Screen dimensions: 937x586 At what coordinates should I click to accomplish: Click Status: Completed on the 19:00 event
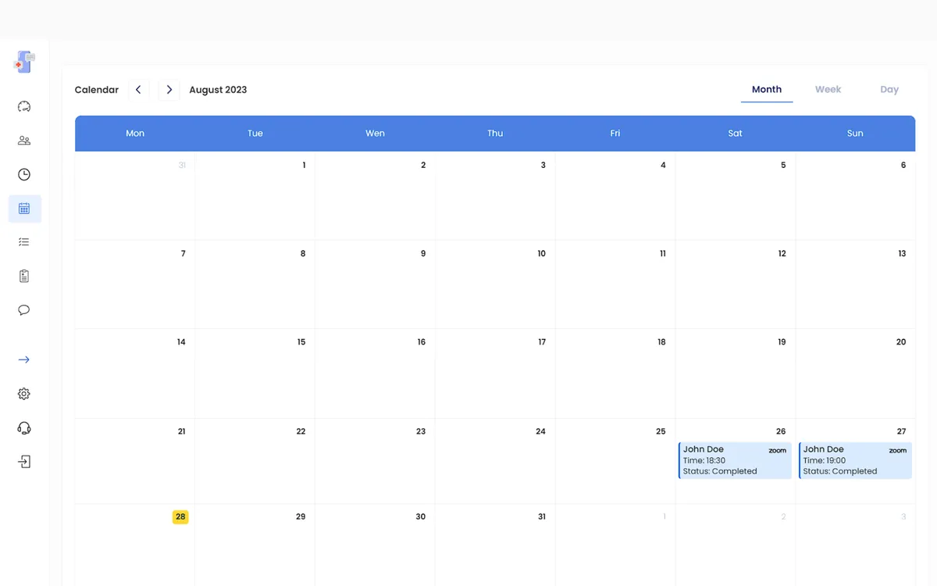tap(840, 471)
